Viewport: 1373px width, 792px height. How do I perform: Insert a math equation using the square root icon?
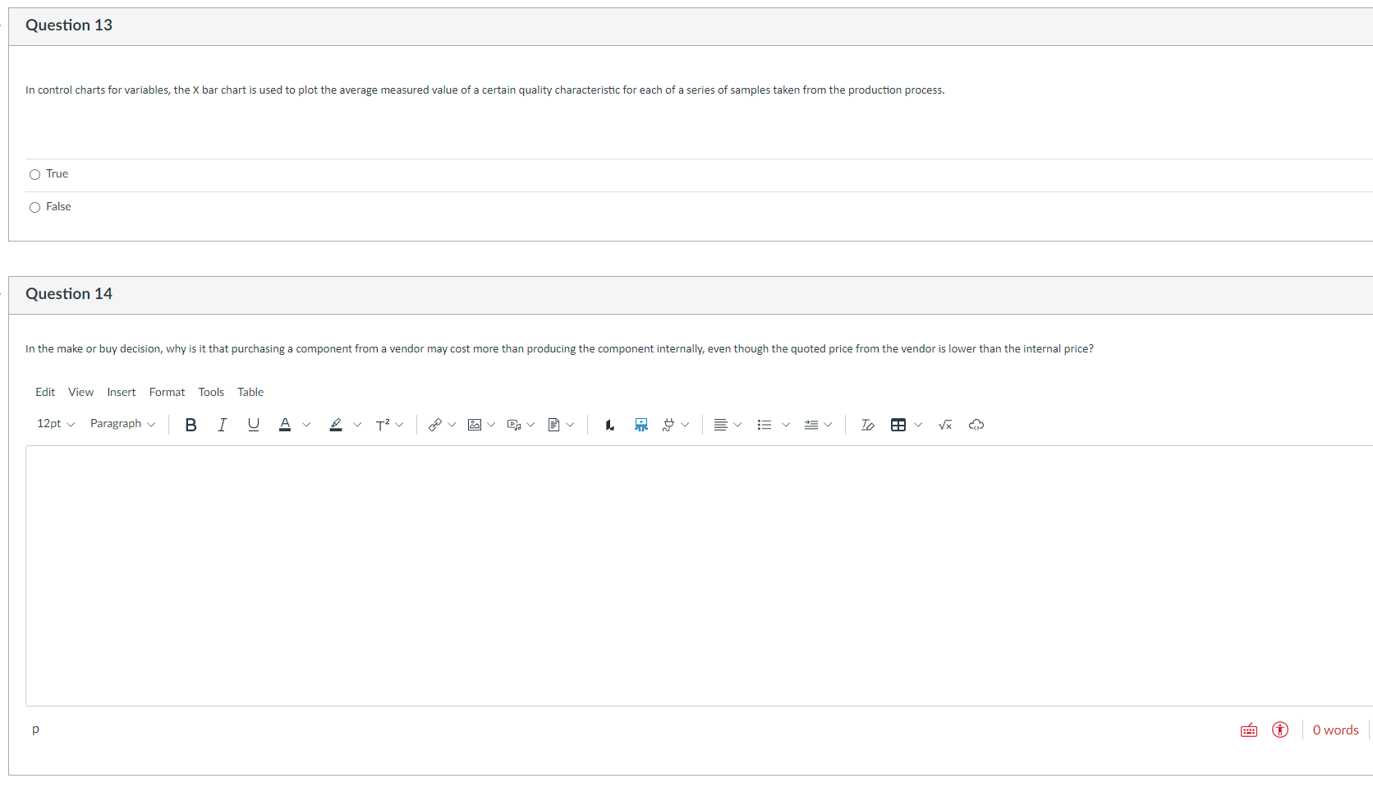(x=945, y=425)
